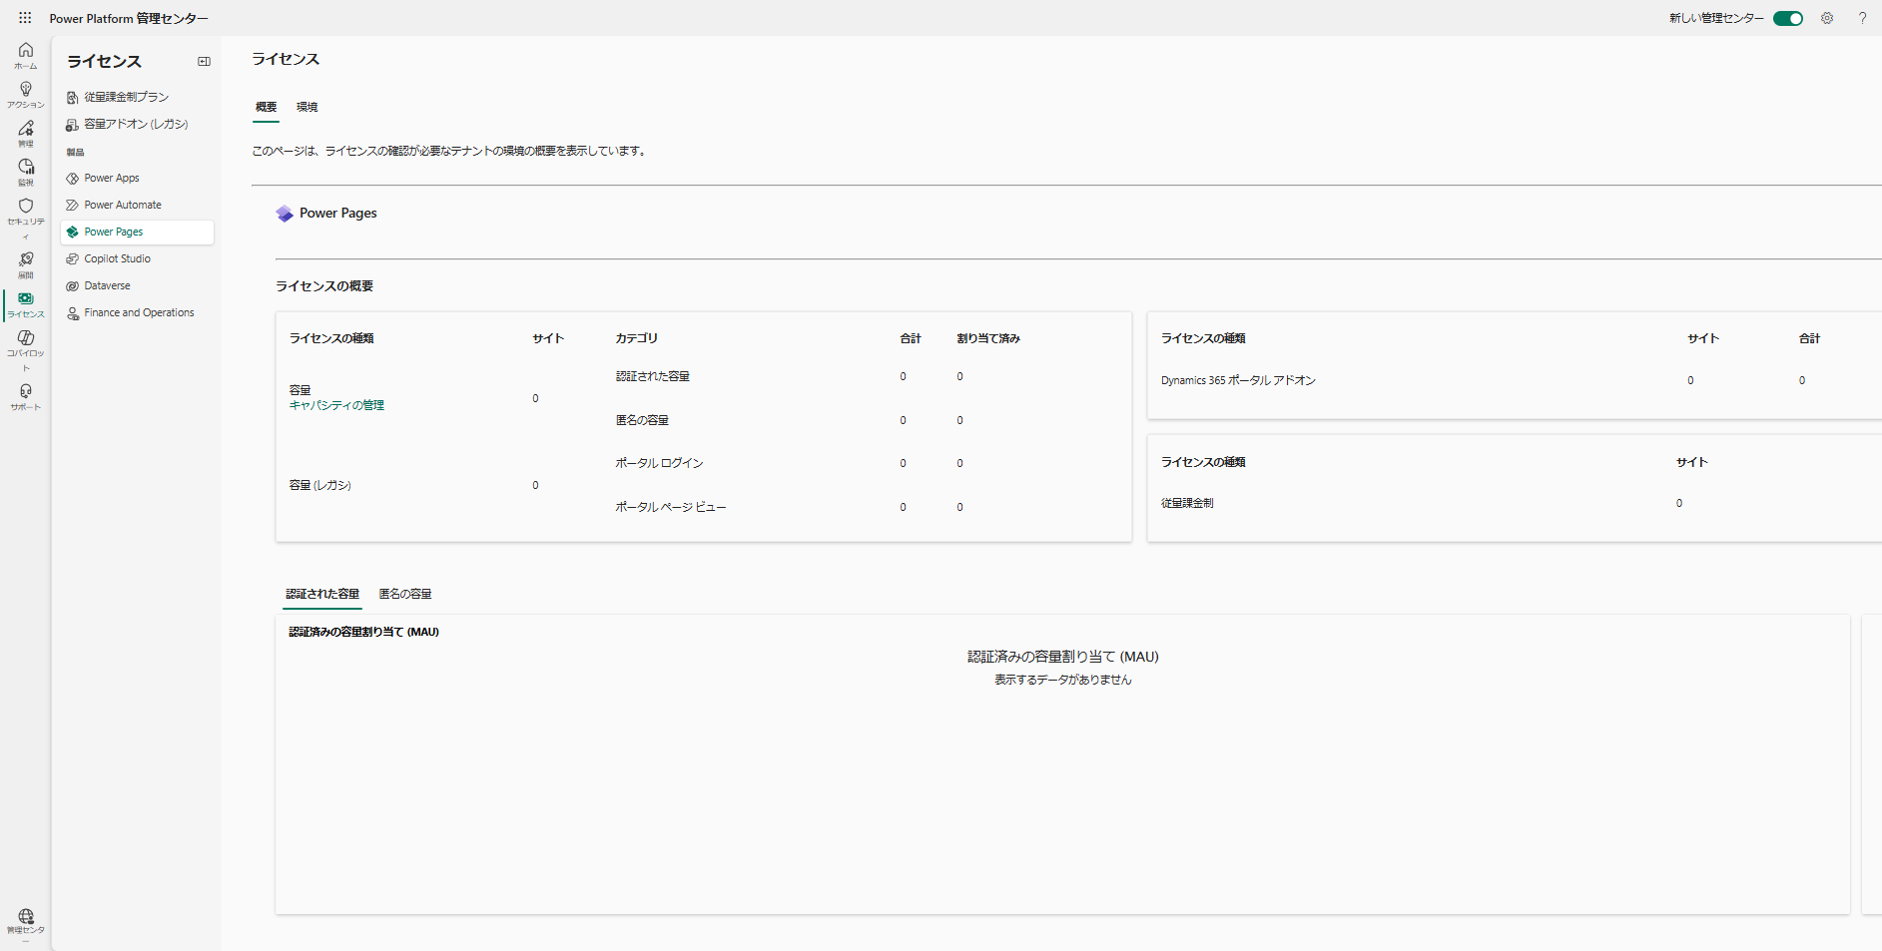The height and width of the screenshot is (951, 1882).
Task: Click the ポータル ログイン category row
Action: 659,463
